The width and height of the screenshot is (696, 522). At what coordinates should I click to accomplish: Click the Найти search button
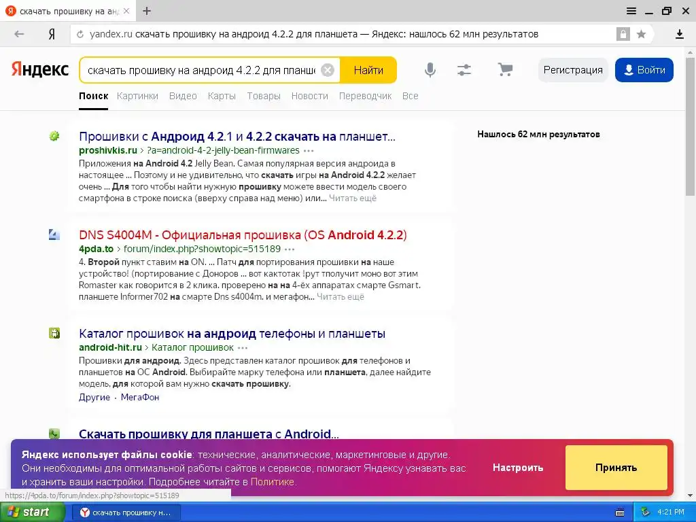[368, 70]
